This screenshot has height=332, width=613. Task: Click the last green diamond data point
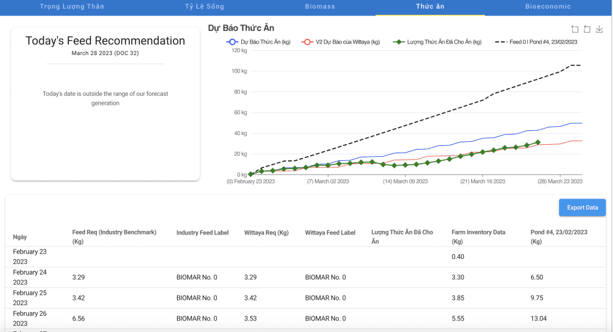click(538, 142)
